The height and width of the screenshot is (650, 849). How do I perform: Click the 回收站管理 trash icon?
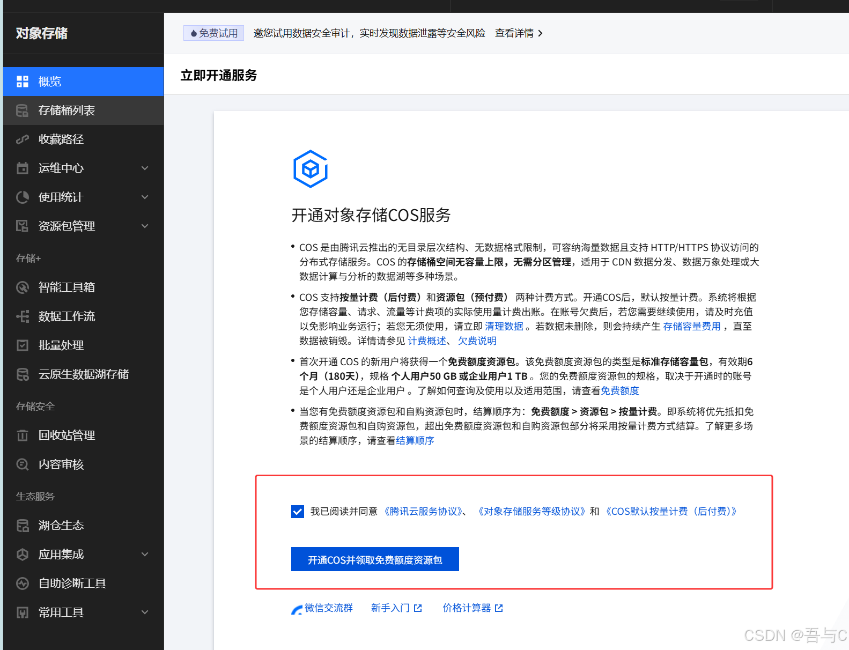[23, 435]
